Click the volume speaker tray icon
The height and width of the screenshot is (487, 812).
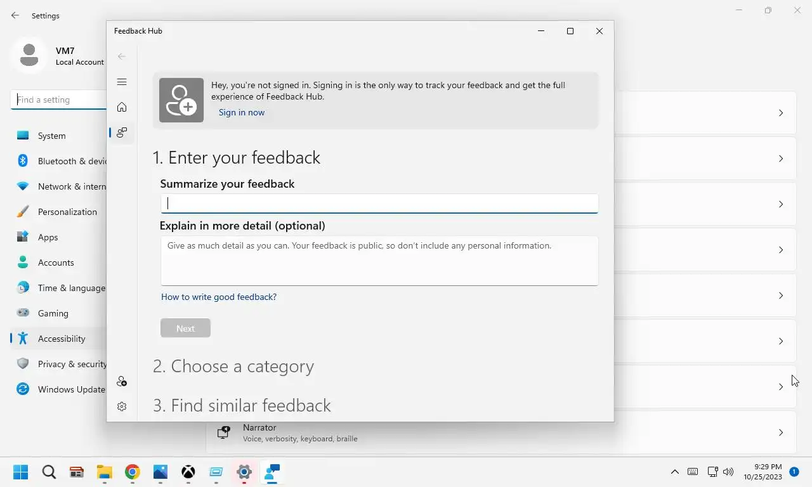[x=728, y=472]
